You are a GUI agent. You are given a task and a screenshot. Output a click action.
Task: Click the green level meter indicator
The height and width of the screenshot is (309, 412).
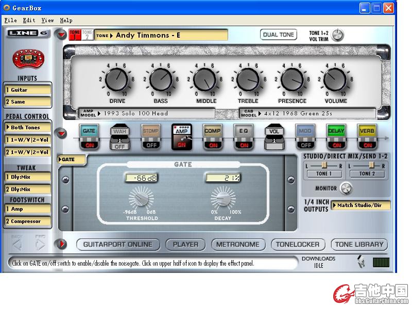coord(381,262)
